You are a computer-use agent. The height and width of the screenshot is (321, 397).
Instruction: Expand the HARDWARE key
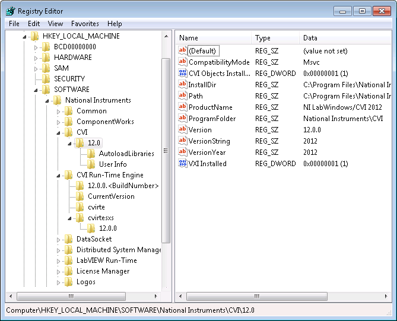36,58
